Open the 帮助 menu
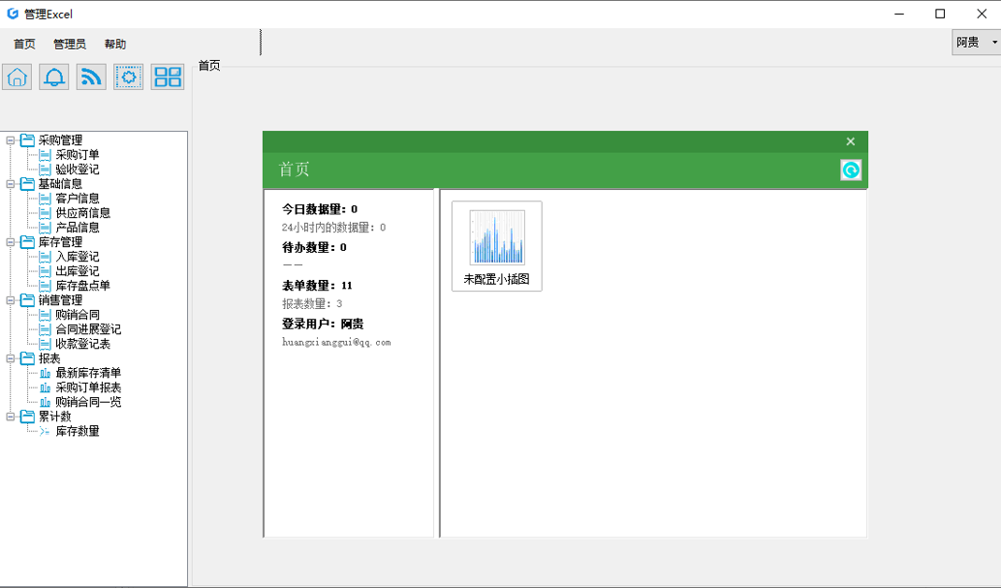1001x588 pixels. coord(115,45)
